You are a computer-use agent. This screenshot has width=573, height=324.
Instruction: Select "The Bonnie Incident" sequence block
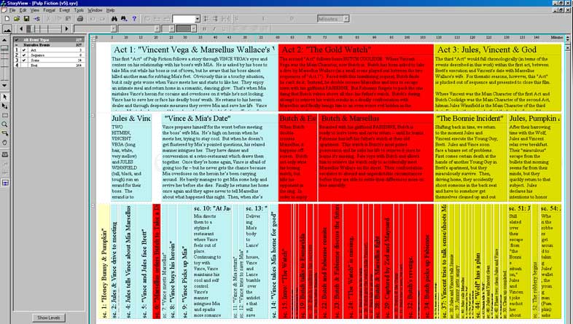(x=471, y=157)
